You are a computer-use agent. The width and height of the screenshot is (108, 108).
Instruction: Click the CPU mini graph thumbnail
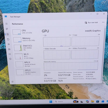coord(17,32)
